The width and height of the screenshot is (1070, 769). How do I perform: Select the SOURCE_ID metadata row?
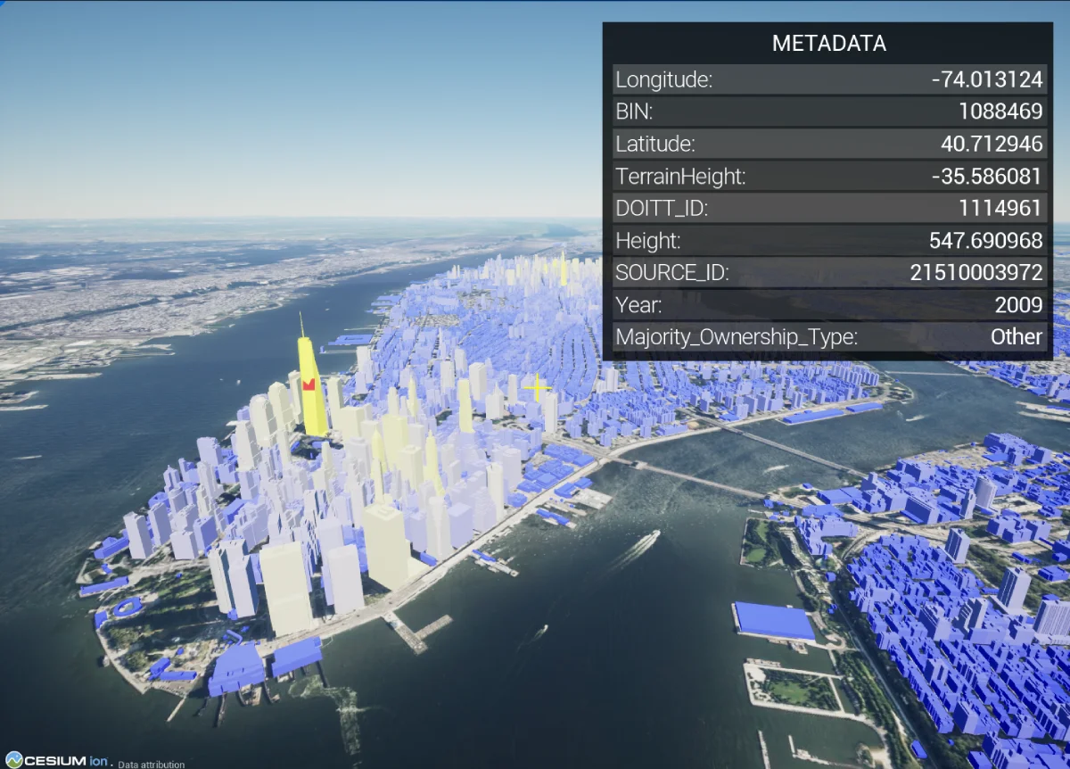pos(828,272)
